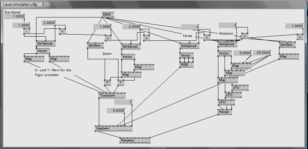Select the DMX node
308x149 pixels.
point(107,14)
